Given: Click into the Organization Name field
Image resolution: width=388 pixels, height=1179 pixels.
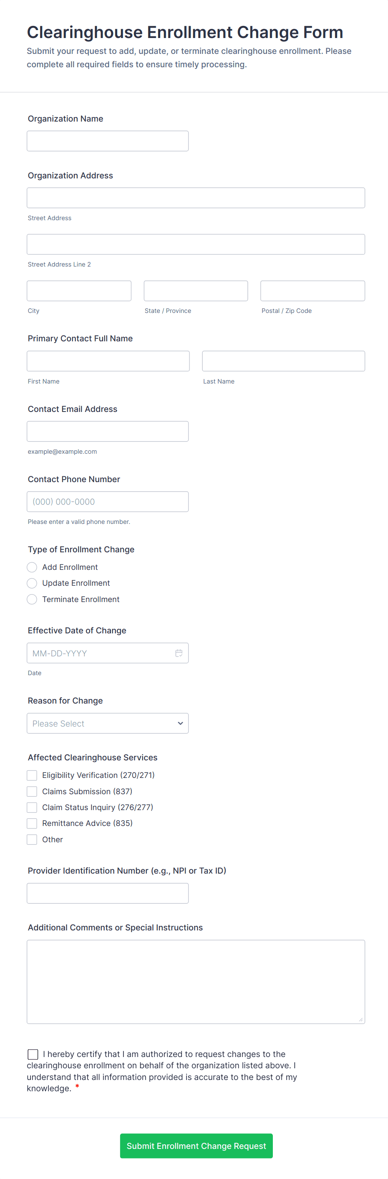Looking at the screenshot, I should (107, 141).
